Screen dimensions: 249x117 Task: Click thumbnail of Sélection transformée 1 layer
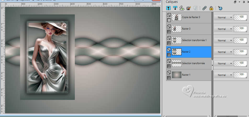(x=177, y=40)
